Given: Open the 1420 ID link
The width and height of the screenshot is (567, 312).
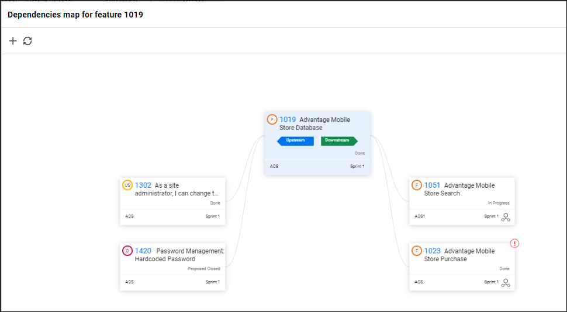Looking at the screenshot, I should pos(143,251).
